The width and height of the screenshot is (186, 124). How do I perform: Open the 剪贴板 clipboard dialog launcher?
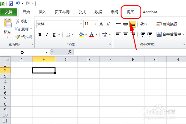32,44
